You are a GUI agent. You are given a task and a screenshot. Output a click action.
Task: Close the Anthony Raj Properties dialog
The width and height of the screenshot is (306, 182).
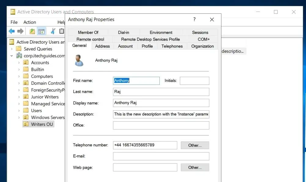[212, 20]
